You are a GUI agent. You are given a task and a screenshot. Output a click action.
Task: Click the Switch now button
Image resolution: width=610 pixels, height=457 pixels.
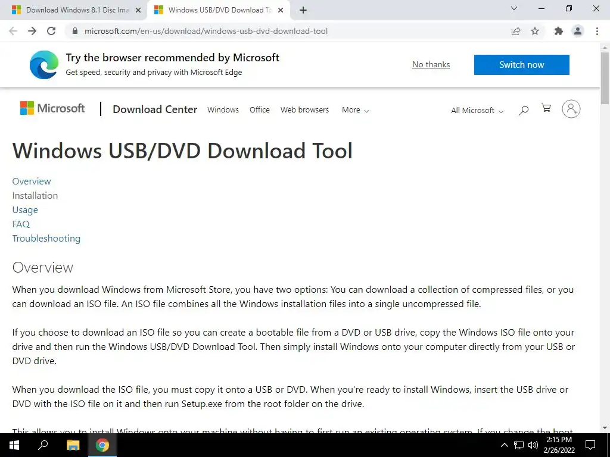tap(521, 64)
